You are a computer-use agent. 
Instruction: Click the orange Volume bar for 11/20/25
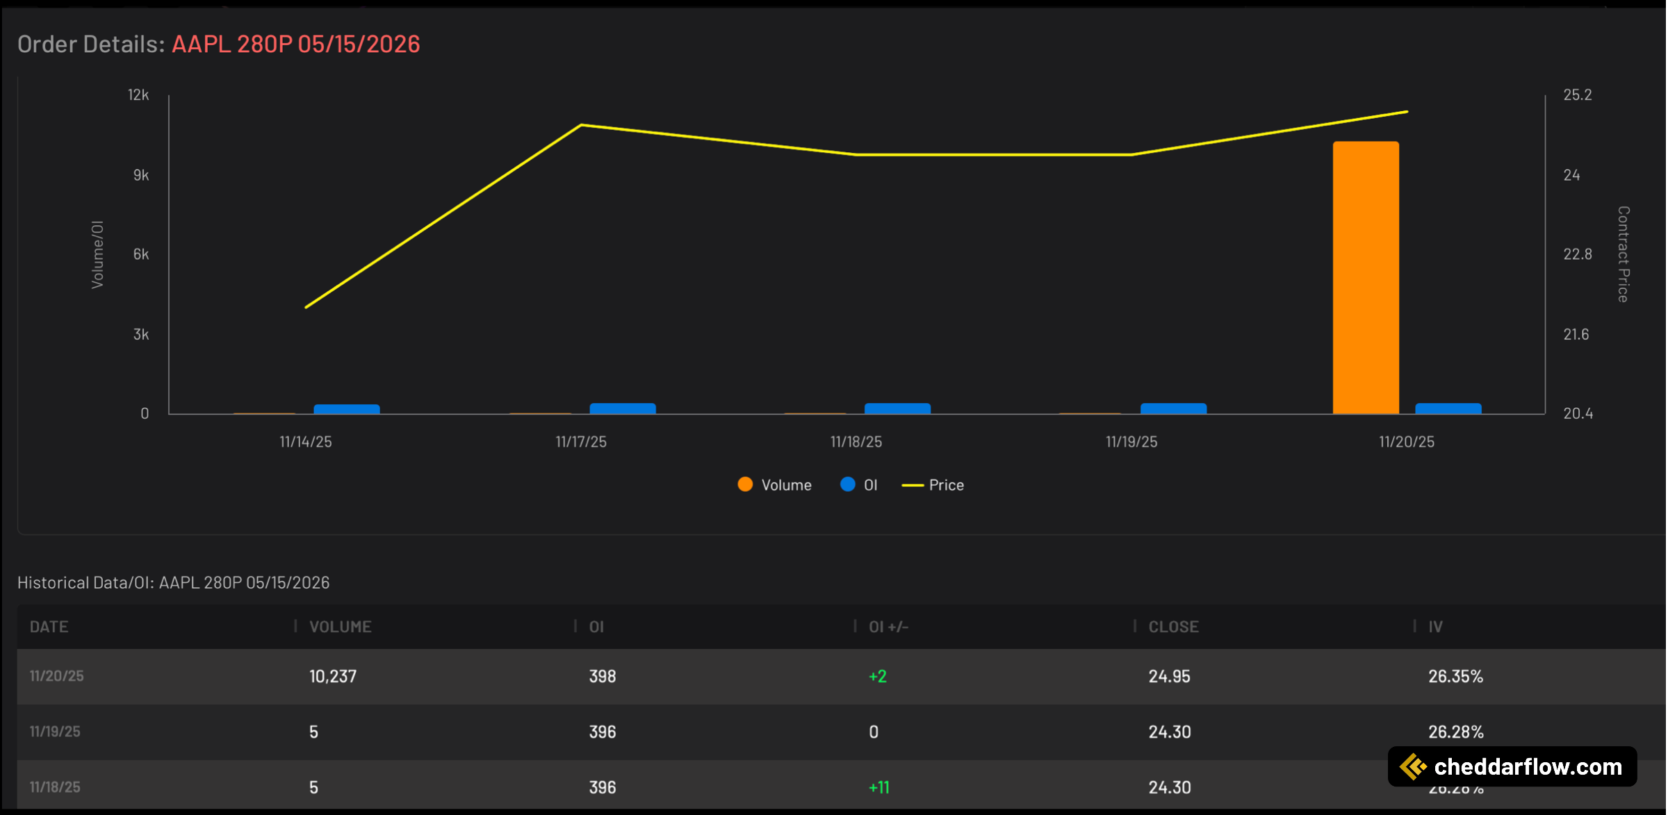coord(1366,278)
